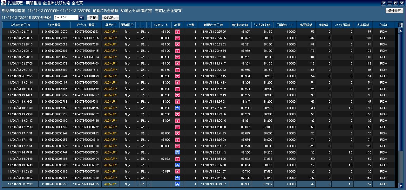Click the scrollbar up arrow
Screen dimensions: 406x190
coord(400,31)
